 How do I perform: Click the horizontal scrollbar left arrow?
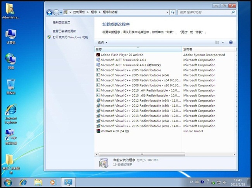[x=96, y=154]
